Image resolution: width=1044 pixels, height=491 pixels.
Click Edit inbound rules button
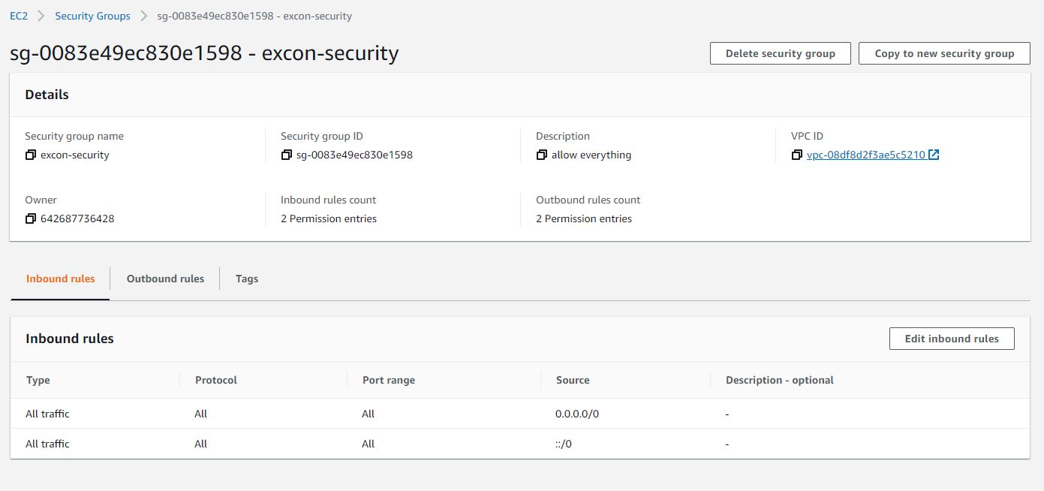[952, 339]
